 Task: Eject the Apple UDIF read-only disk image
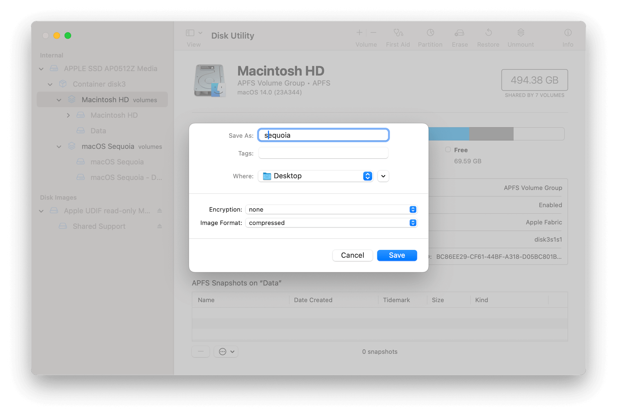click(x=160, y=211)
